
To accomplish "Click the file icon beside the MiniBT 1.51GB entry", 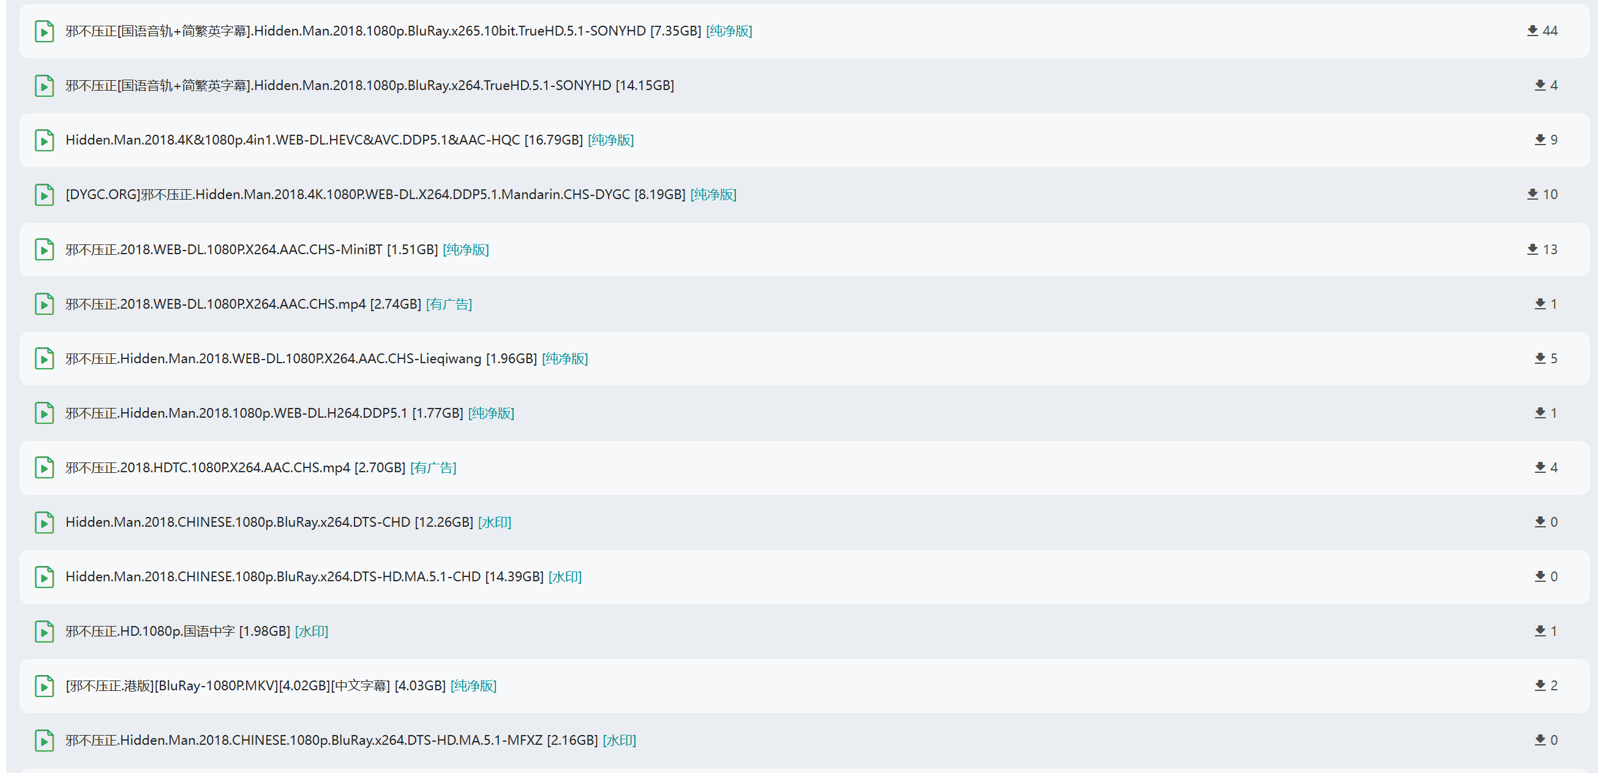I will pos(44,249).
